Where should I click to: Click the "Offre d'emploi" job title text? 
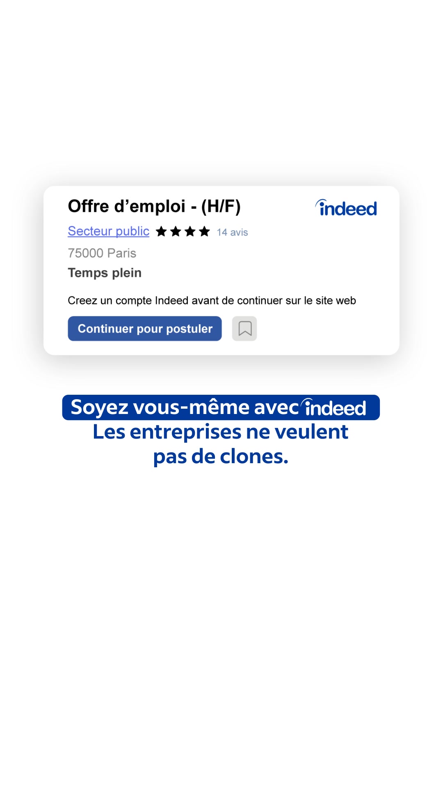(126, 206)
